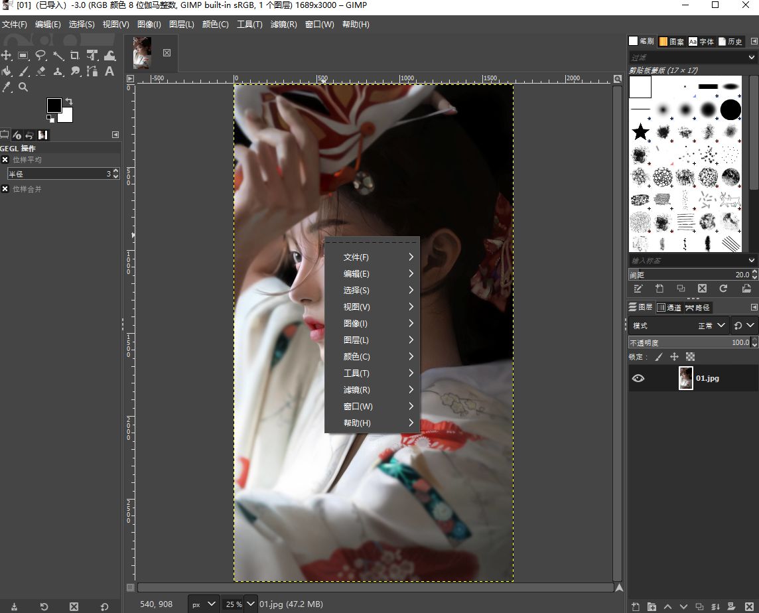Activate the Text tool
Viewport: 759px width, 613px height.
point(109,72)
